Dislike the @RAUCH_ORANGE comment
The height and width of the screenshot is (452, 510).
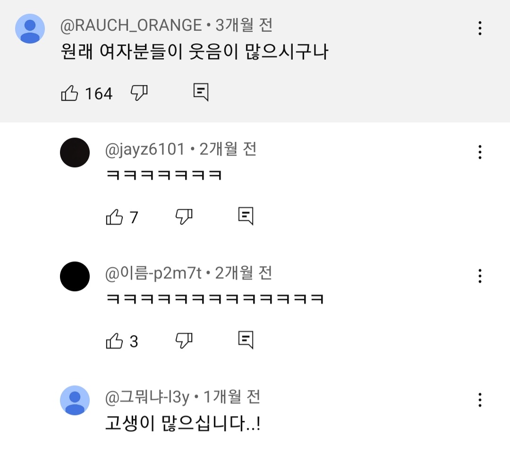point(139,93)
